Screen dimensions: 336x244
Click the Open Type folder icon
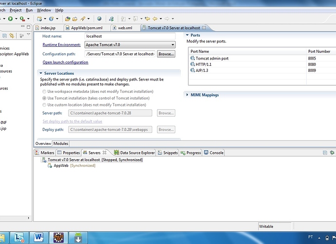68,19
